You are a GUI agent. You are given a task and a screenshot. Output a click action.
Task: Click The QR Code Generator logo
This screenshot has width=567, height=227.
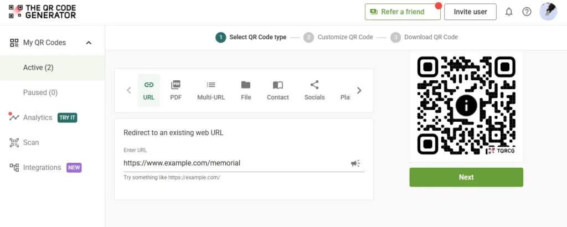point(42,12)
